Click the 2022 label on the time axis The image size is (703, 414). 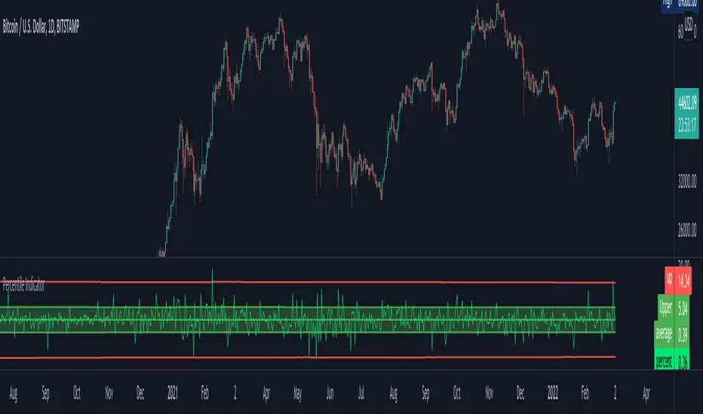point(553,393)
